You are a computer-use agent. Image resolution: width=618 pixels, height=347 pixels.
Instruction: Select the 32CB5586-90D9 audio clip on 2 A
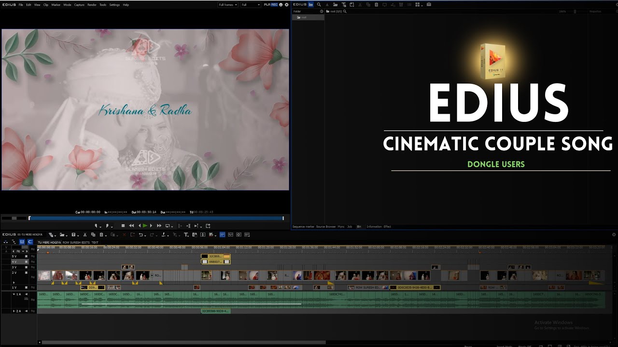point(215,311)
